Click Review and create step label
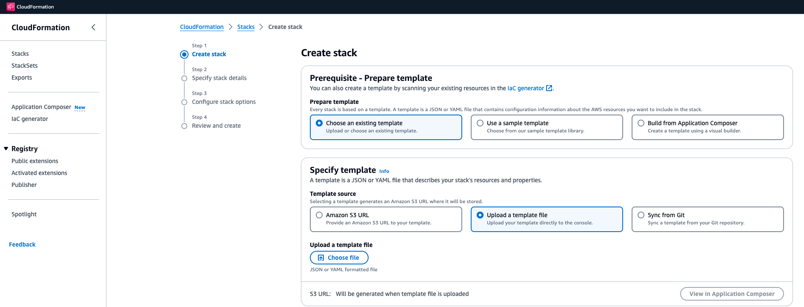 pos(216,126)
